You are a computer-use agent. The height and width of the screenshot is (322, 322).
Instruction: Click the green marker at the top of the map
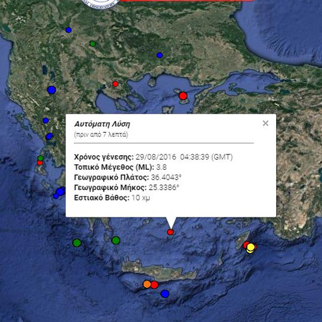pyautogui.click(x=93, y=43)
